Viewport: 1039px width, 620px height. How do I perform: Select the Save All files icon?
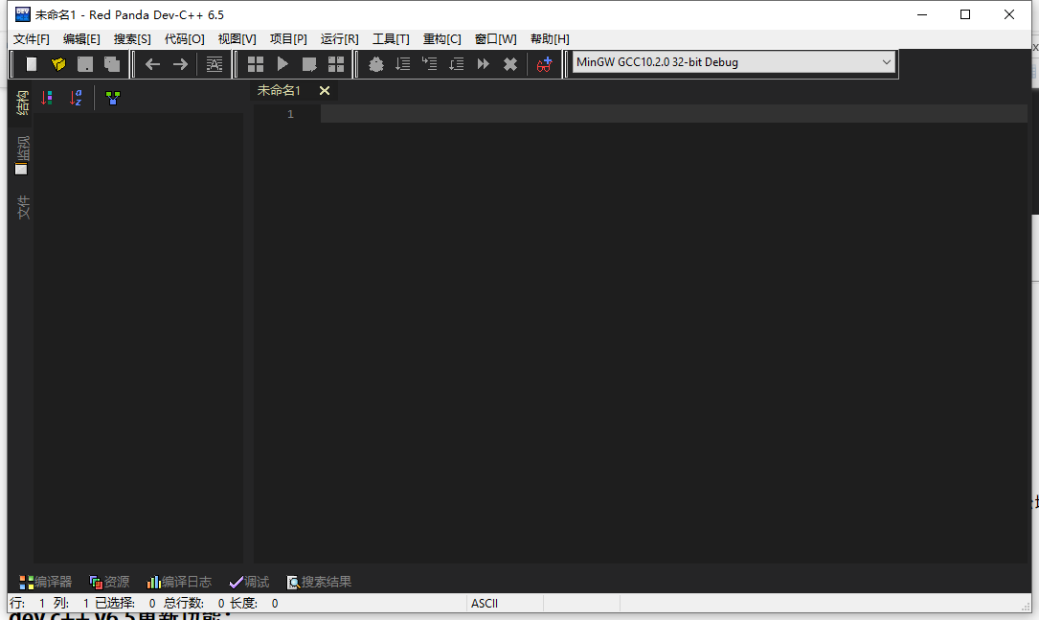[111, 64]
